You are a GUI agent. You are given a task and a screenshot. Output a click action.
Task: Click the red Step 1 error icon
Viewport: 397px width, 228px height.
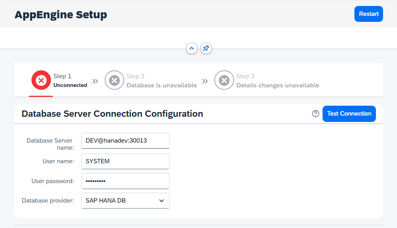pyautogui.click(x=41, y=81)
